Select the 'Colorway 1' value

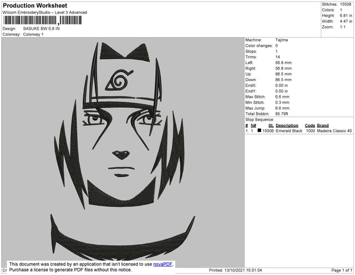(x=33, y=34)
